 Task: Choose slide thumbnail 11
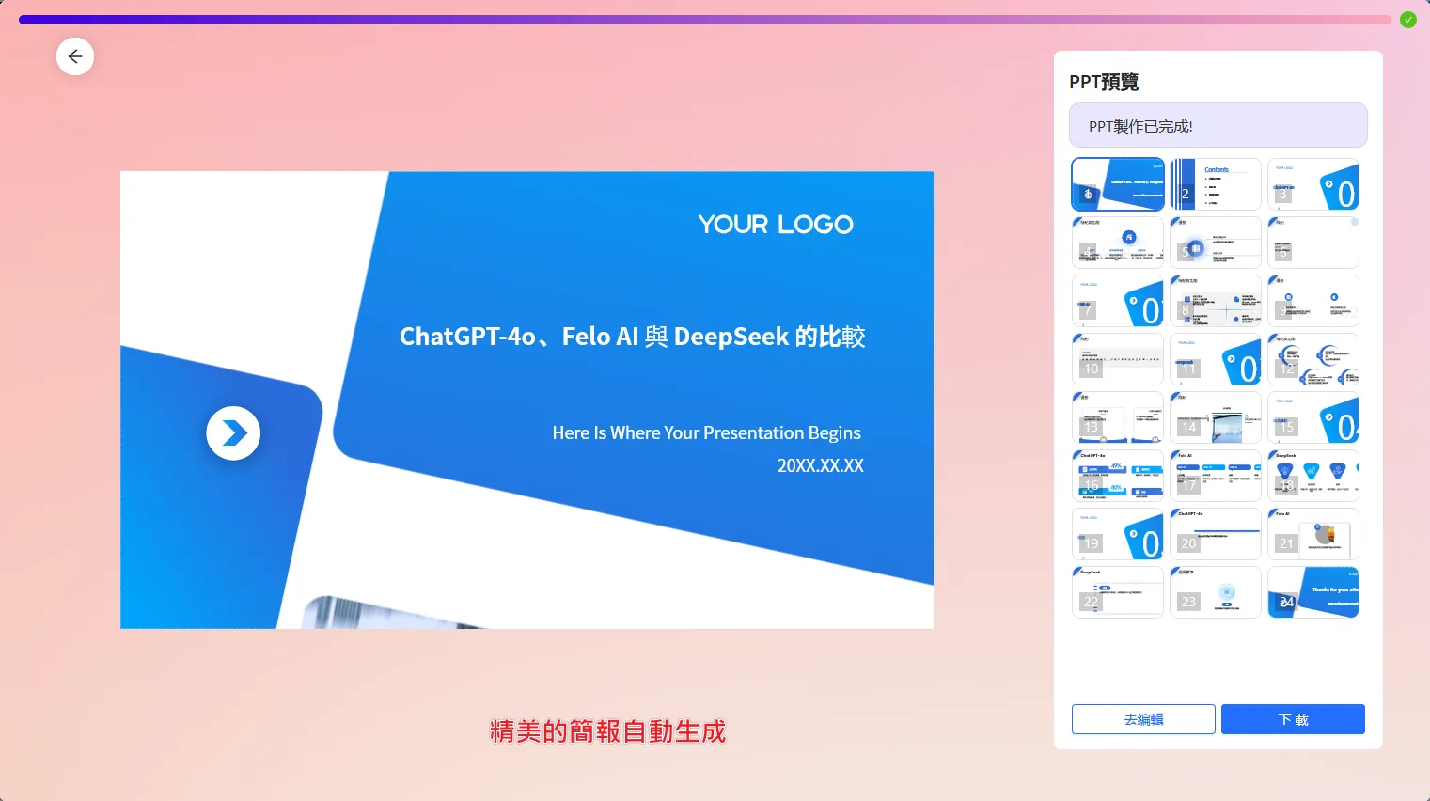click(1216, 359)
